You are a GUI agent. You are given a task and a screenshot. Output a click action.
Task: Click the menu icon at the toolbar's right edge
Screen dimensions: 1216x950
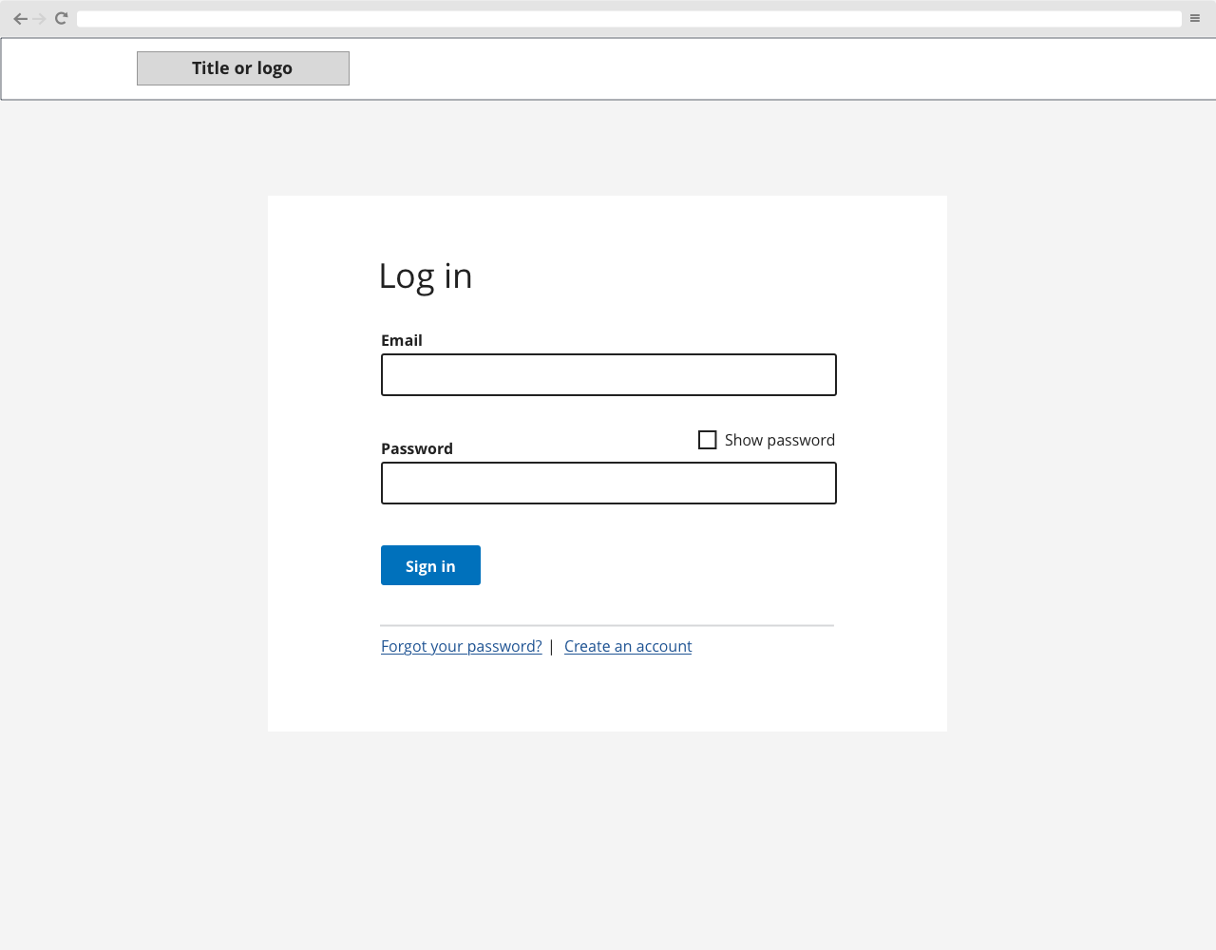[1194, 18]
